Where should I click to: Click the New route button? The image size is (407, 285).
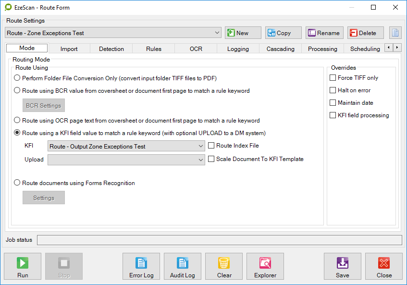click(x=243, y=33)
